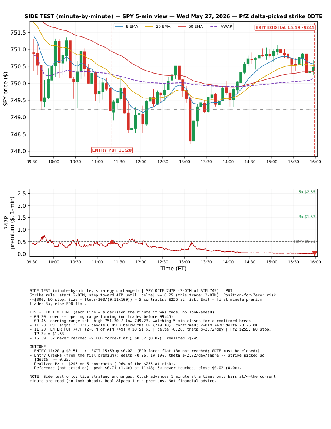Click the Strike rule description line
331x429 pixels.
tap(153, 299)
